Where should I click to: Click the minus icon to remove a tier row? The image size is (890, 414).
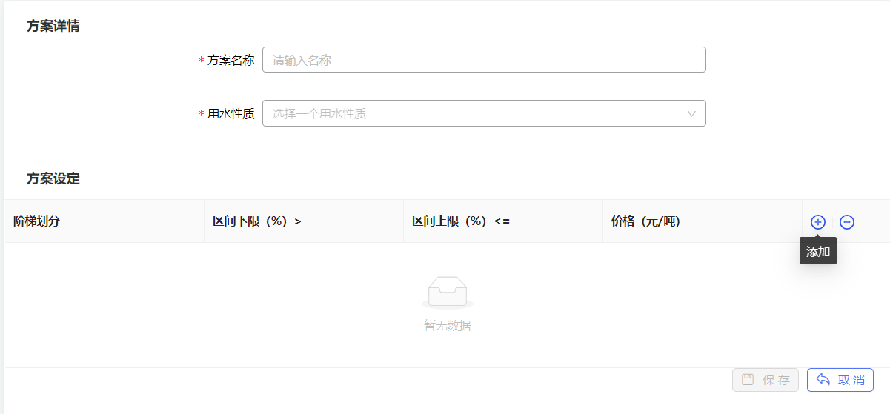[847, 222]
